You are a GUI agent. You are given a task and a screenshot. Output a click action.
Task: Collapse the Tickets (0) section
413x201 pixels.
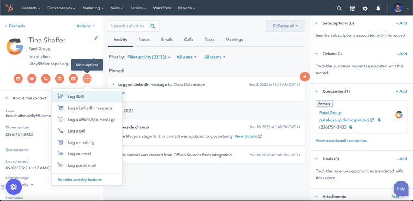pyautogui.click(x=317, y=54)
